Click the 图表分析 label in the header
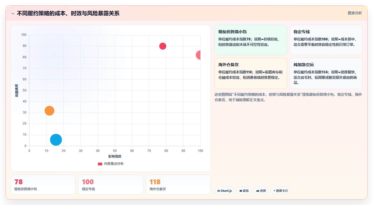The image size is (373, 205). (x=355, y=13)
